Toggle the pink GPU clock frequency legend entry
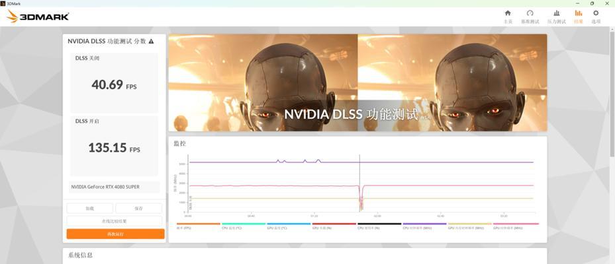 point(516,226)
